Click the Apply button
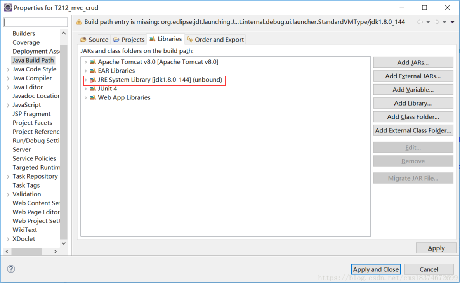The height and width of the screenshot is (283, 460). [436, 248]
